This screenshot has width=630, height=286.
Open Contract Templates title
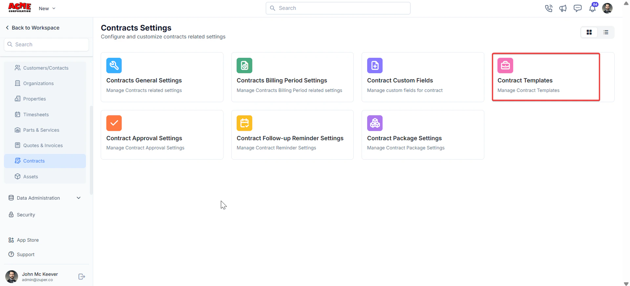(x=525, y=80)
